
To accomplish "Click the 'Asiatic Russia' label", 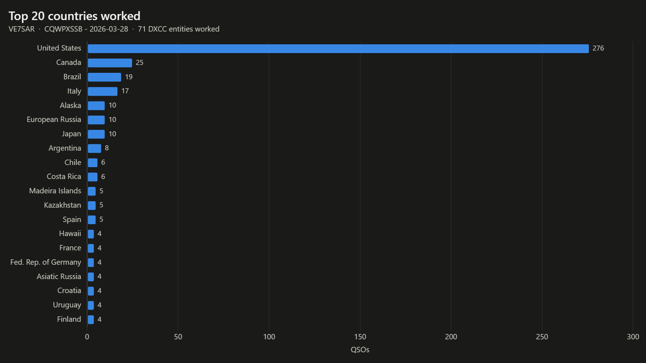I will pos(59,277).
